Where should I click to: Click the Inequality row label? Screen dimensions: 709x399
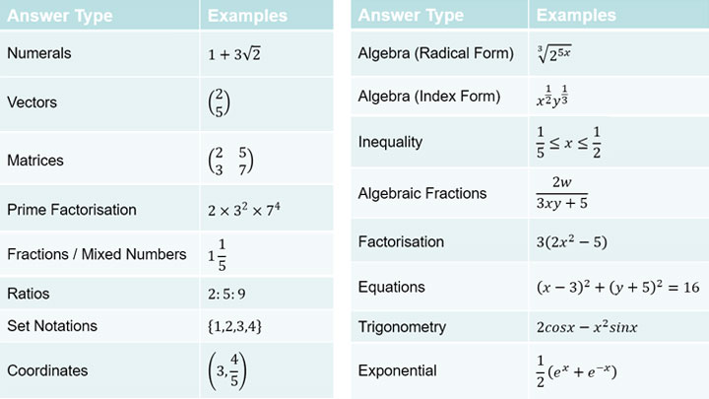(x=391, y=142)
